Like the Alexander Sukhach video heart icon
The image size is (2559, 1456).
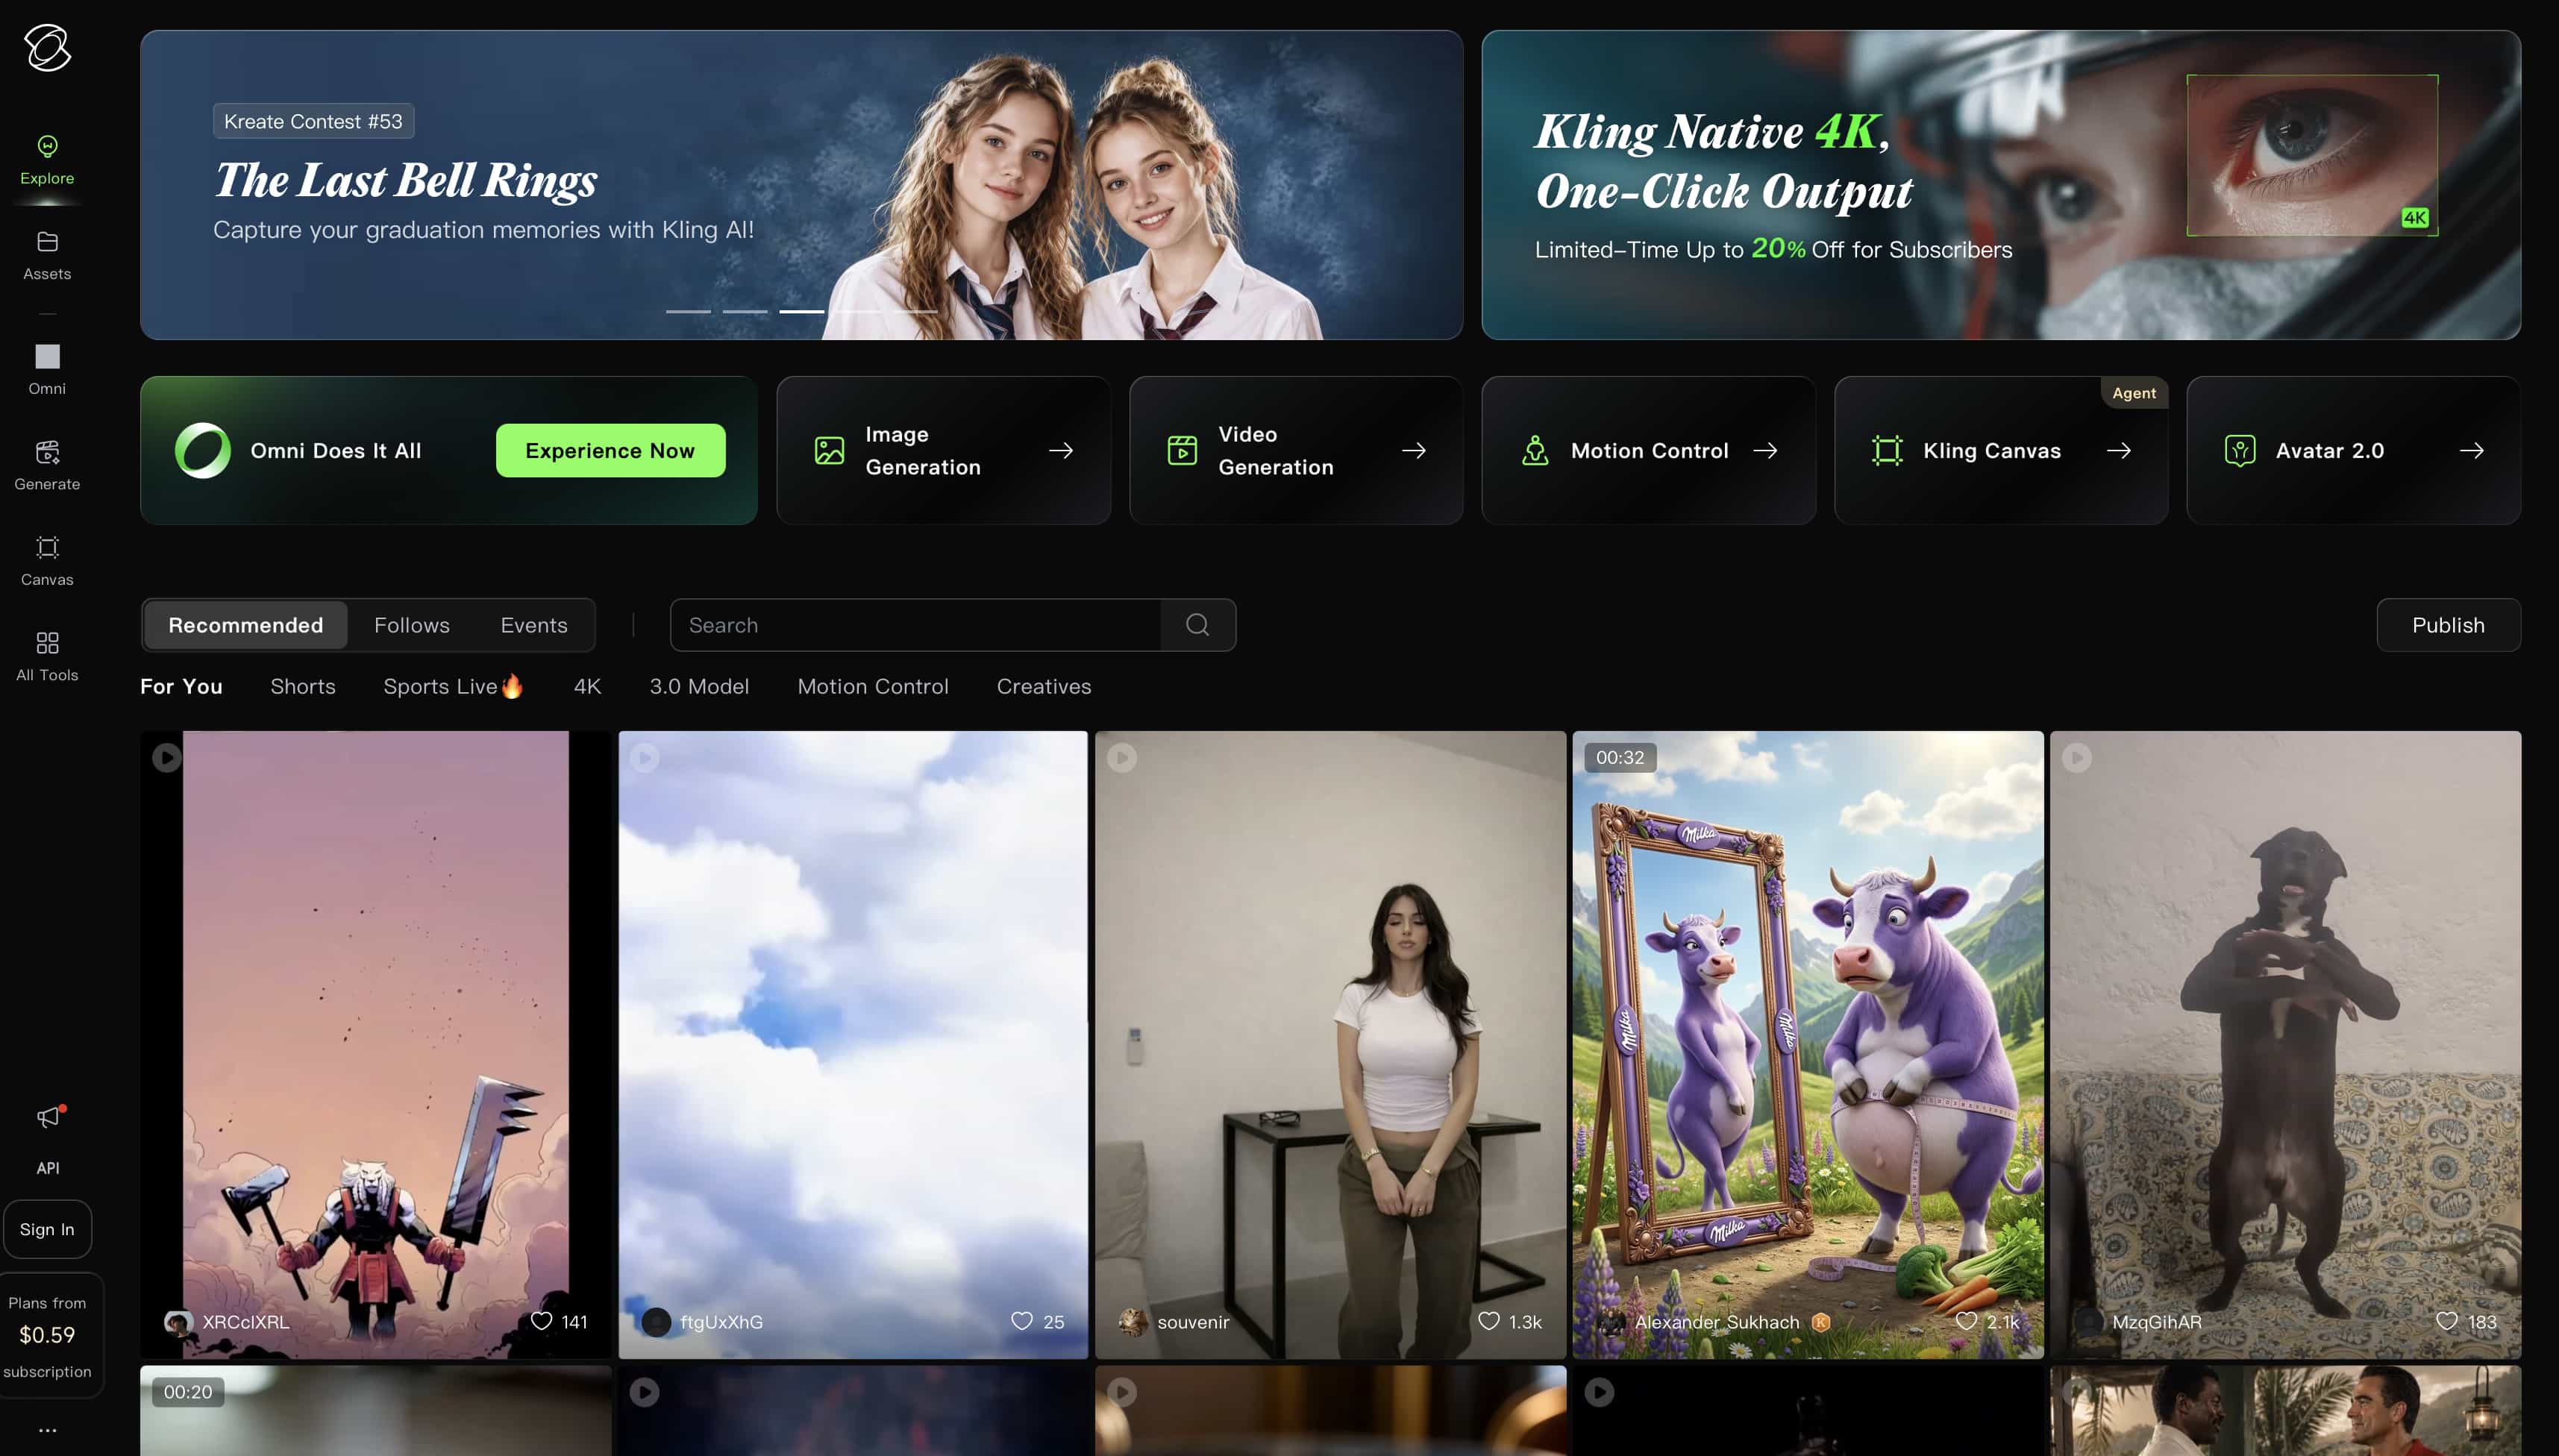(1966, 1321)
